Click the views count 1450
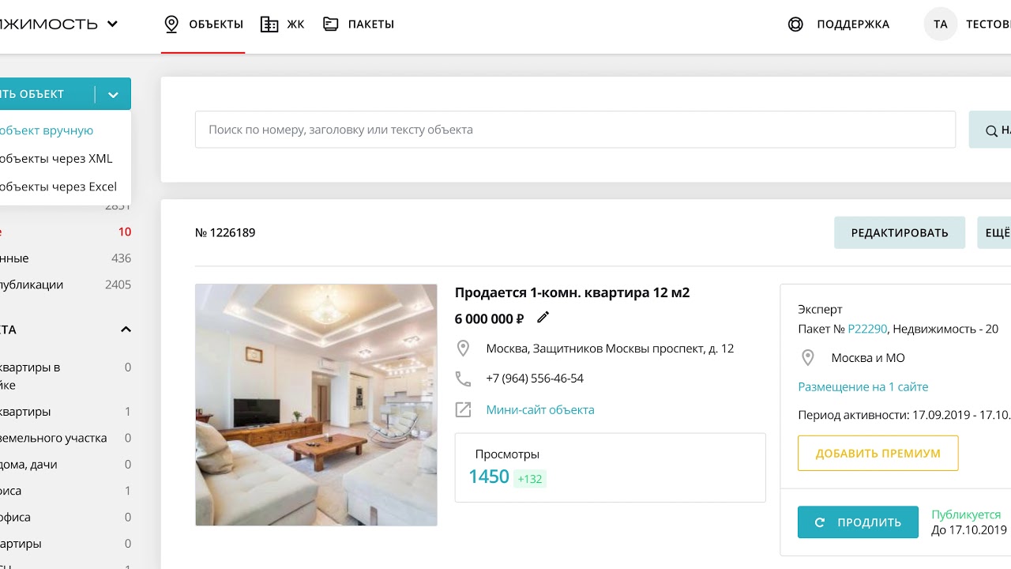The width and height of the screenshot is (1011, 569). click(x=489, y=477)
